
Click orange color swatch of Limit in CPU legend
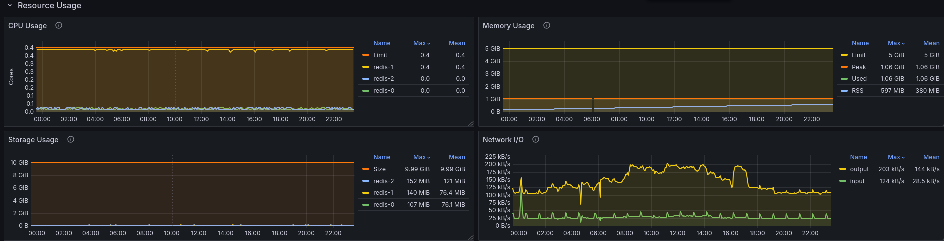coord(366,55)
